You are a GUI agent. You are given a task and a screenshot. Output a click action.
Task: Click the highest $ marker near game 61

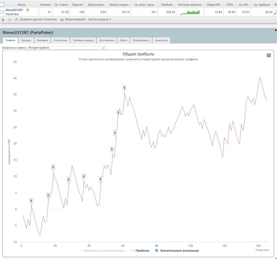click(x=124, y=87)
